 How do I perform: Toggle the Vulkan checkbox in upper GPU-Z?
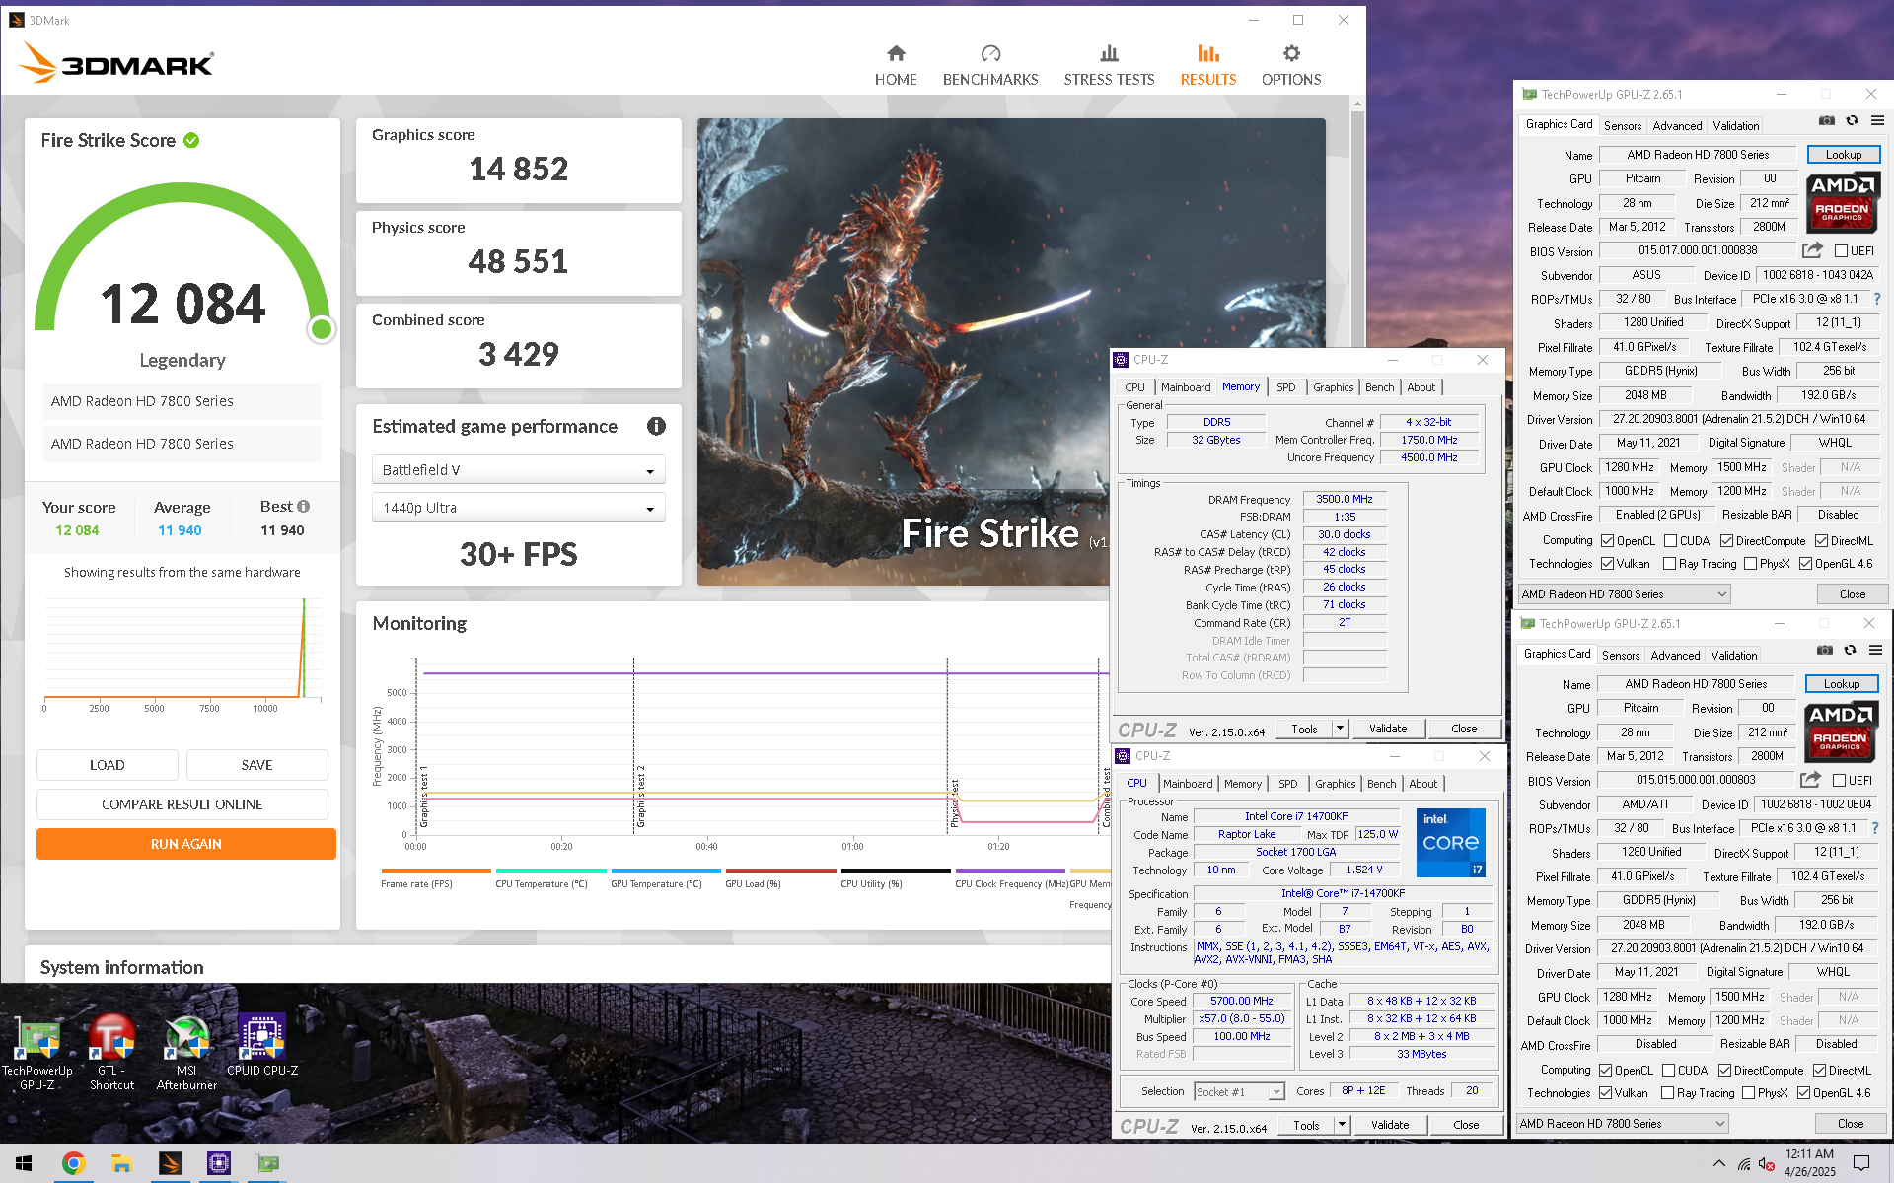click(x=1608, y=564)
